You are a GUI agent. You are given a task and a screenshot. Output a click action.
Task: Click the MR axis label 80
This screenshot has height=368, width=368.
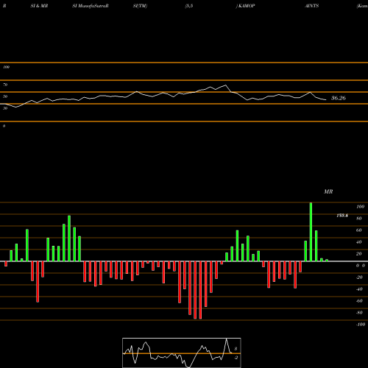pos(359,219)
